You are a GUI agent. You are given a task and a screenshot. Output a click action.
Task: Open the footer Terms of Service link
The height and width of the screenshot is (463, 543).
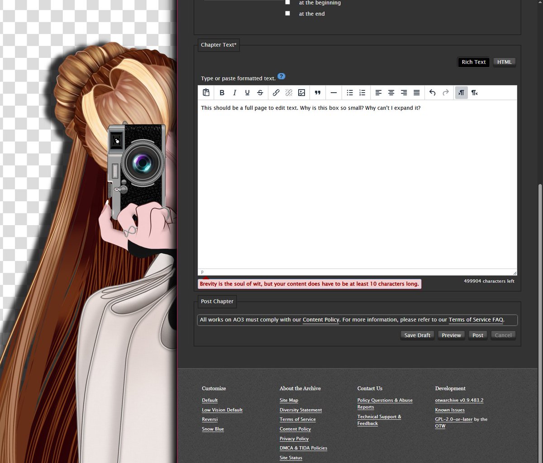[x=298, y=420]
